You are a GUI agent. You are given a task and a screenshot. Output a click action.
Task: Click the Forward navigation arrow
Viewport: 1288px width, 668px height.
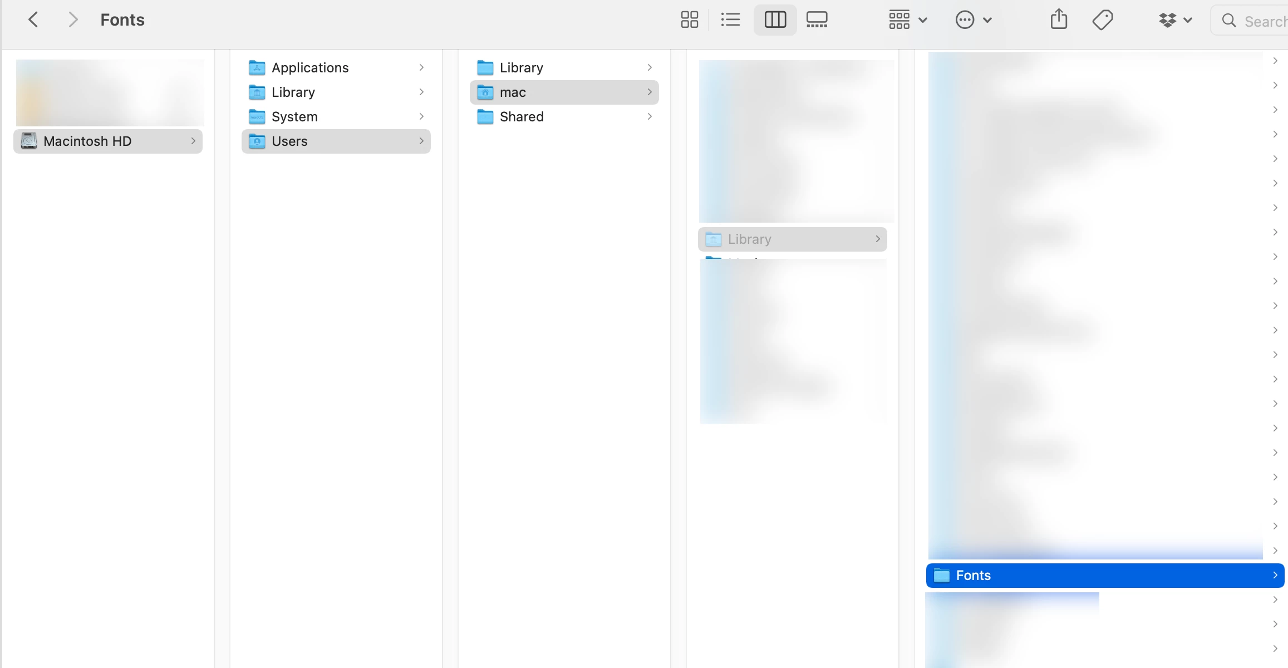pyautogui.click(x=72, y=20)
